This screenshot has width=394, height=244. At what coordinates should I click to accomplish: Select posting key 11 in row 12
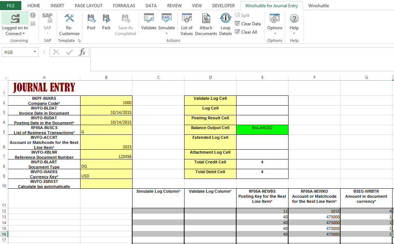tap(262, 211)
